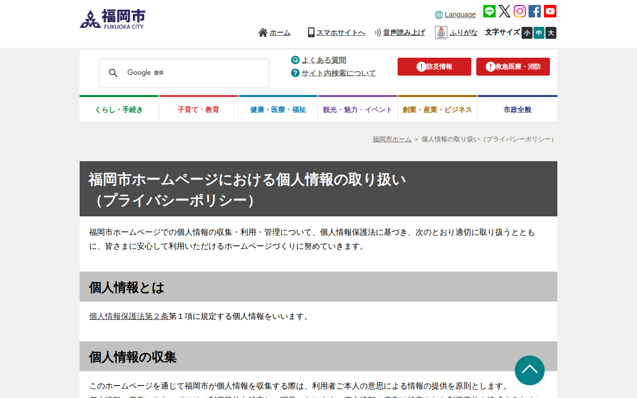
Task: Open the Instagram icon
Action: (520, 11)
